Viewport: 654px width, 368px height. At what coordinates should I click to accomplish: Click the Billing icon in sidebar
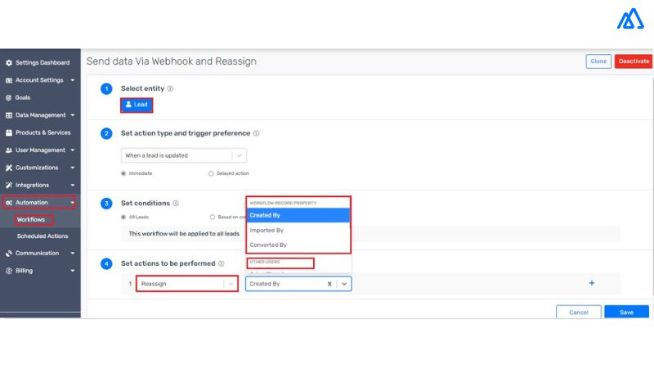9,271
